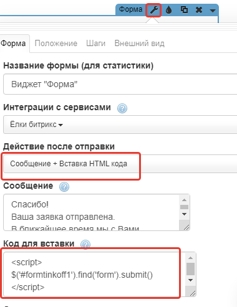Click the Код для вставки label
The width and height of the screenshot is (237, 307).
point(39,243)
